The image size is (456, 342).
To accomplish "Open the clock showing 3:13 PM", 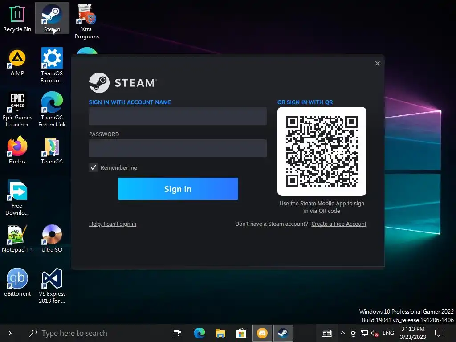I will (x=413, y=333).
